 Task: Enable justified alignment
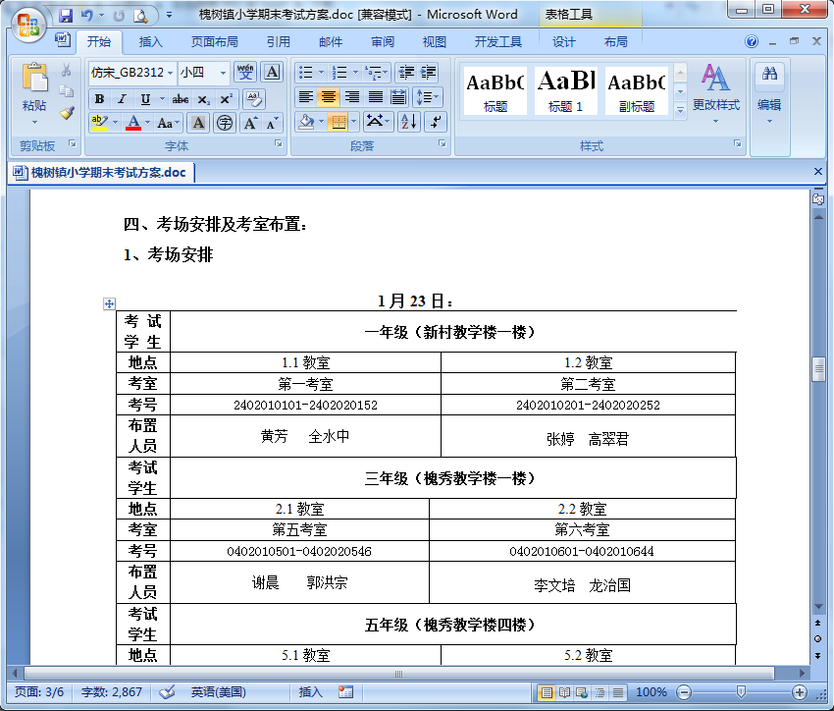coord(374,96)
